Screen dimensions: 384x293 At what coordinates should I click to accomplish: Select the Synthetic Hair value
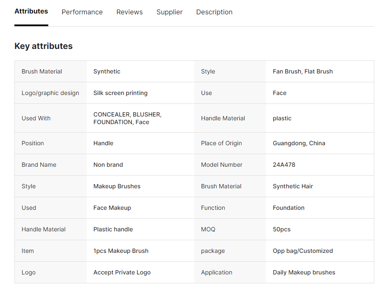pos(293,186)
